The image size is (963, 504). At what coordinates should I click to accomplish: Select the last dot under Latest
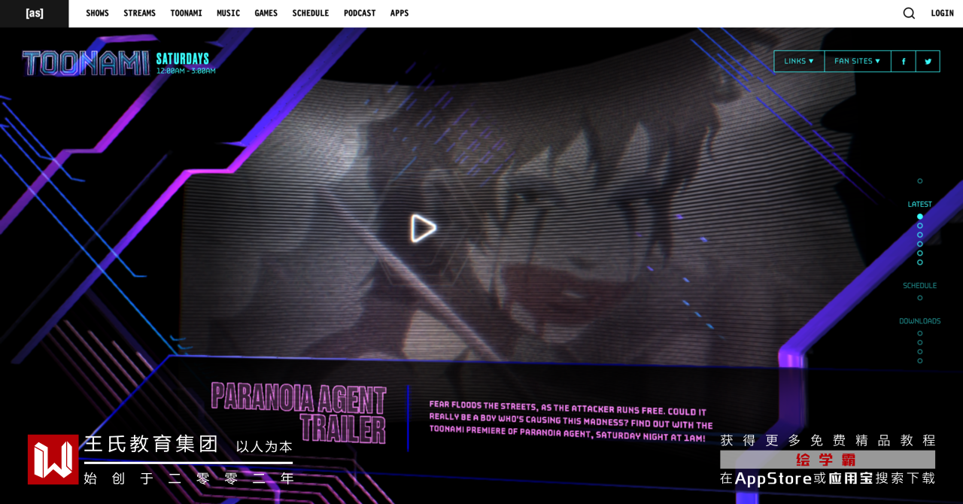(919, 263)
